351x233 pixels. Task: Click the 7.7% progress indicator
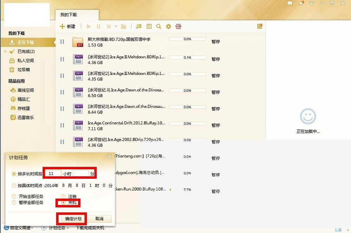pos(187,190)
